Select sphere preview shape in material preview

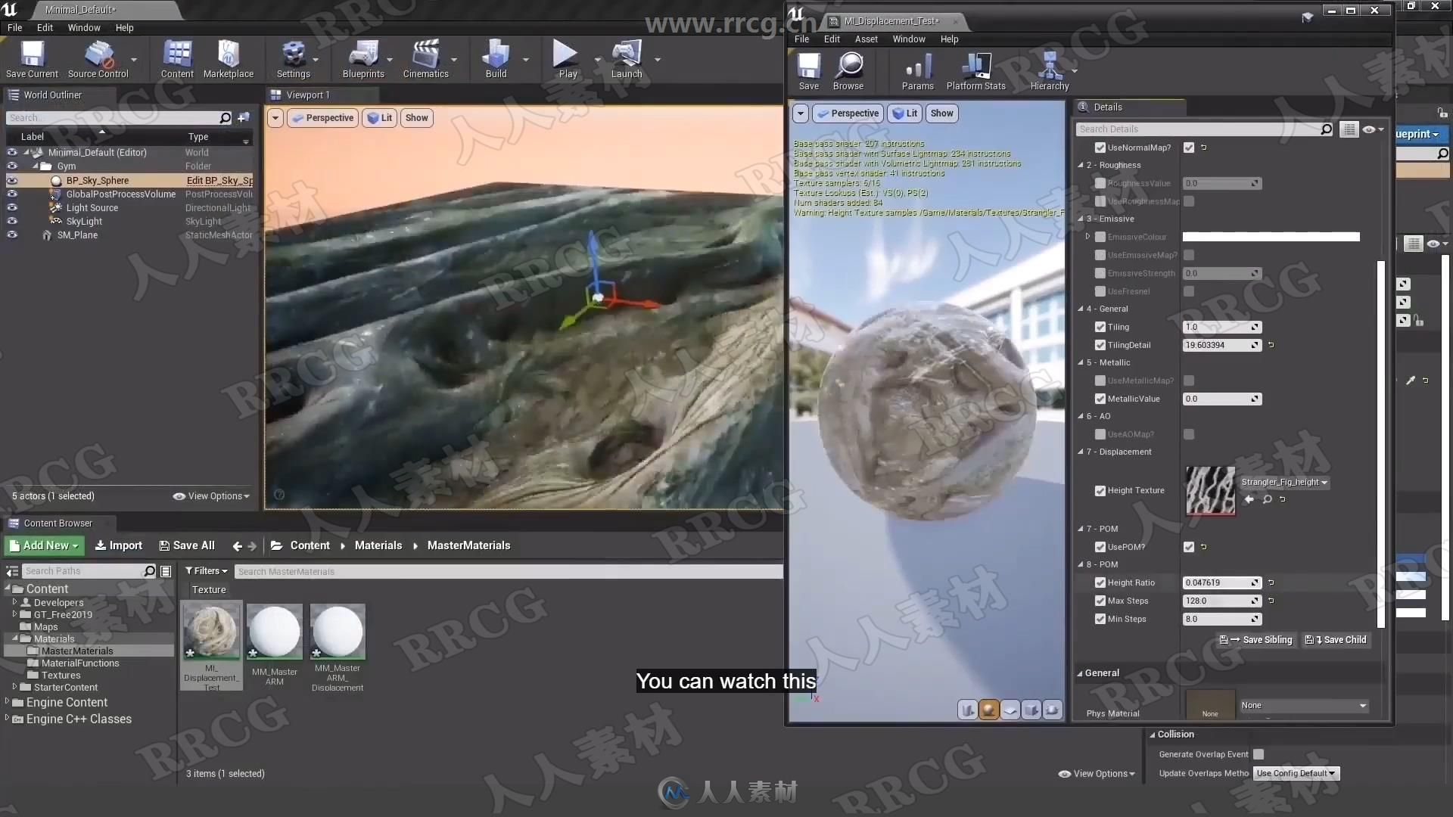coord(988,710)
